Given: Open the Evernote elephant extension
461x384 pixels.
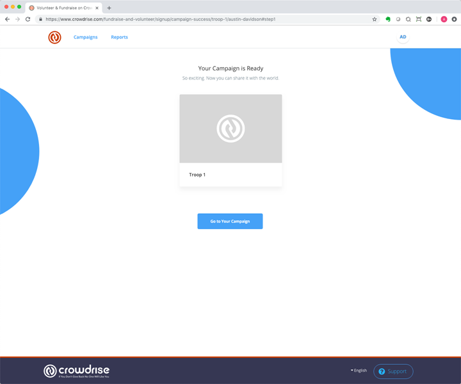Looking at the screenshot, I should coord(388,19).
